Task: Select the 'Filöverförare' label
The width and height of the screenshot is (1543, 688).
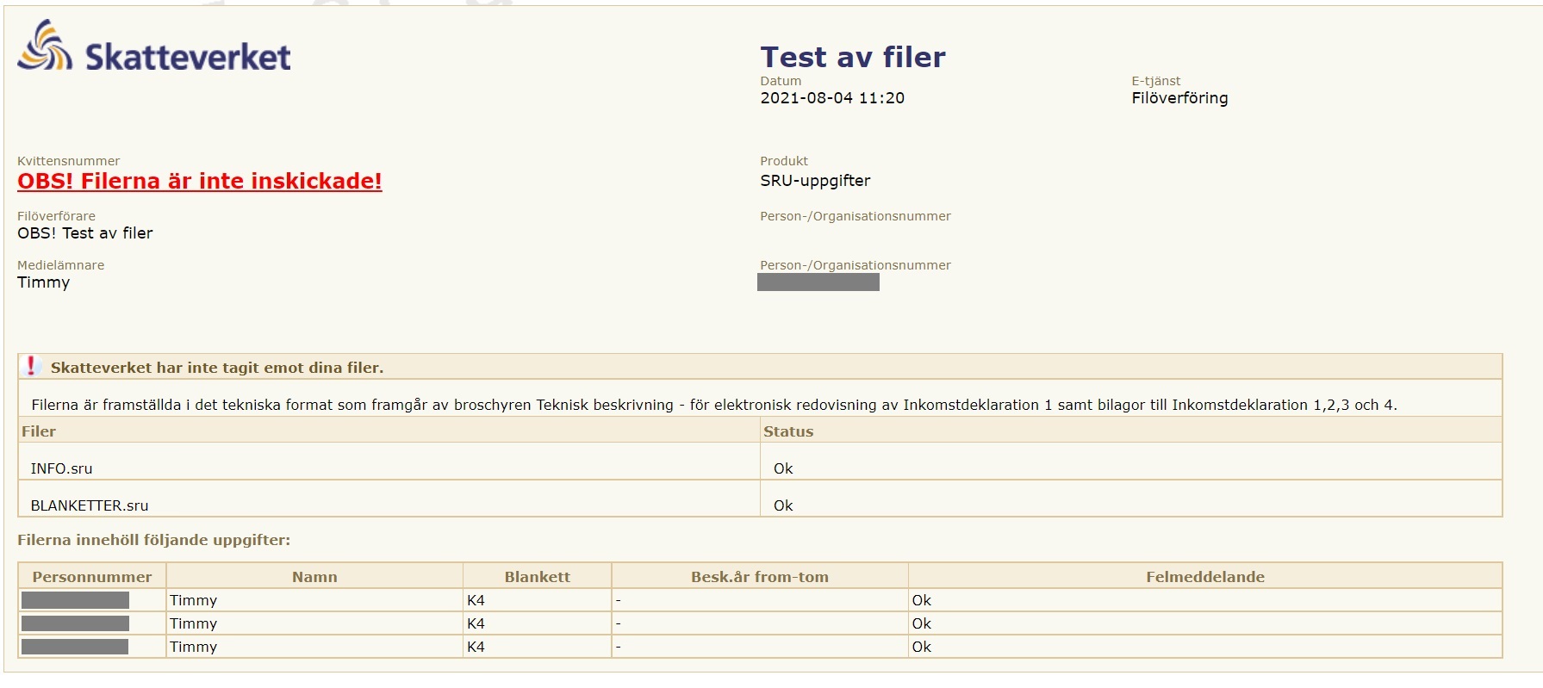Action: (57, 216)
